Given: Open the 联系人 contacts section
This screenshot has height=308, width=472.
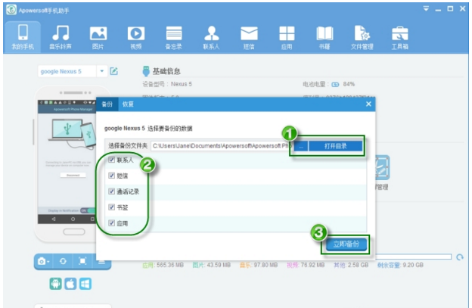Looking at the screenshot, I should pyautogui.click(x=211, y=37).
